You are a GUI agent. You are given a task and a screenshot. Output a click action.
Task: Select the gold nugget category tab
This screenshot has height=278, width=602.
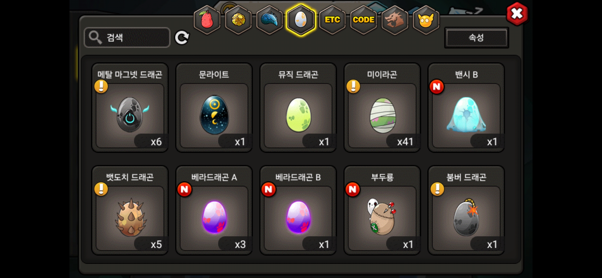coord(238,20)
